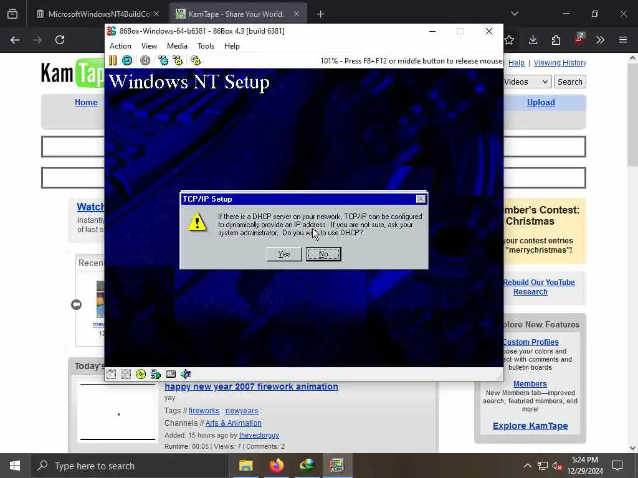This screenshot has width=638, height=478.
Task: Open the Windows notification center
Action: coord(617,466)
